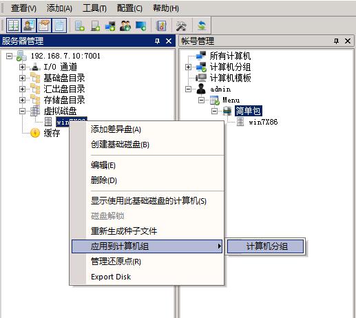
Task: Click the add user accounts toolbar icon
Action: 125,25
